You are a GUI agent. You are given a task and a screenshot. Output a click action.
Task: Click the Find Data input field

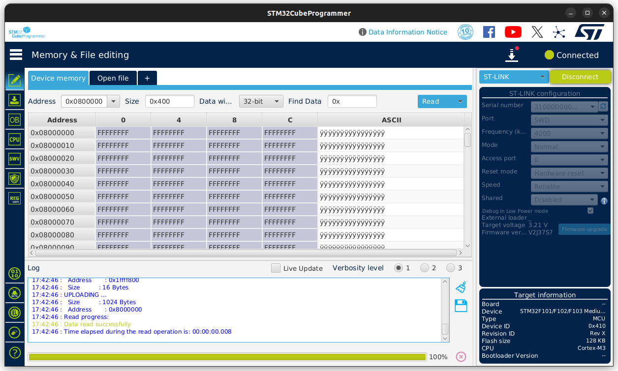[352, 101]
